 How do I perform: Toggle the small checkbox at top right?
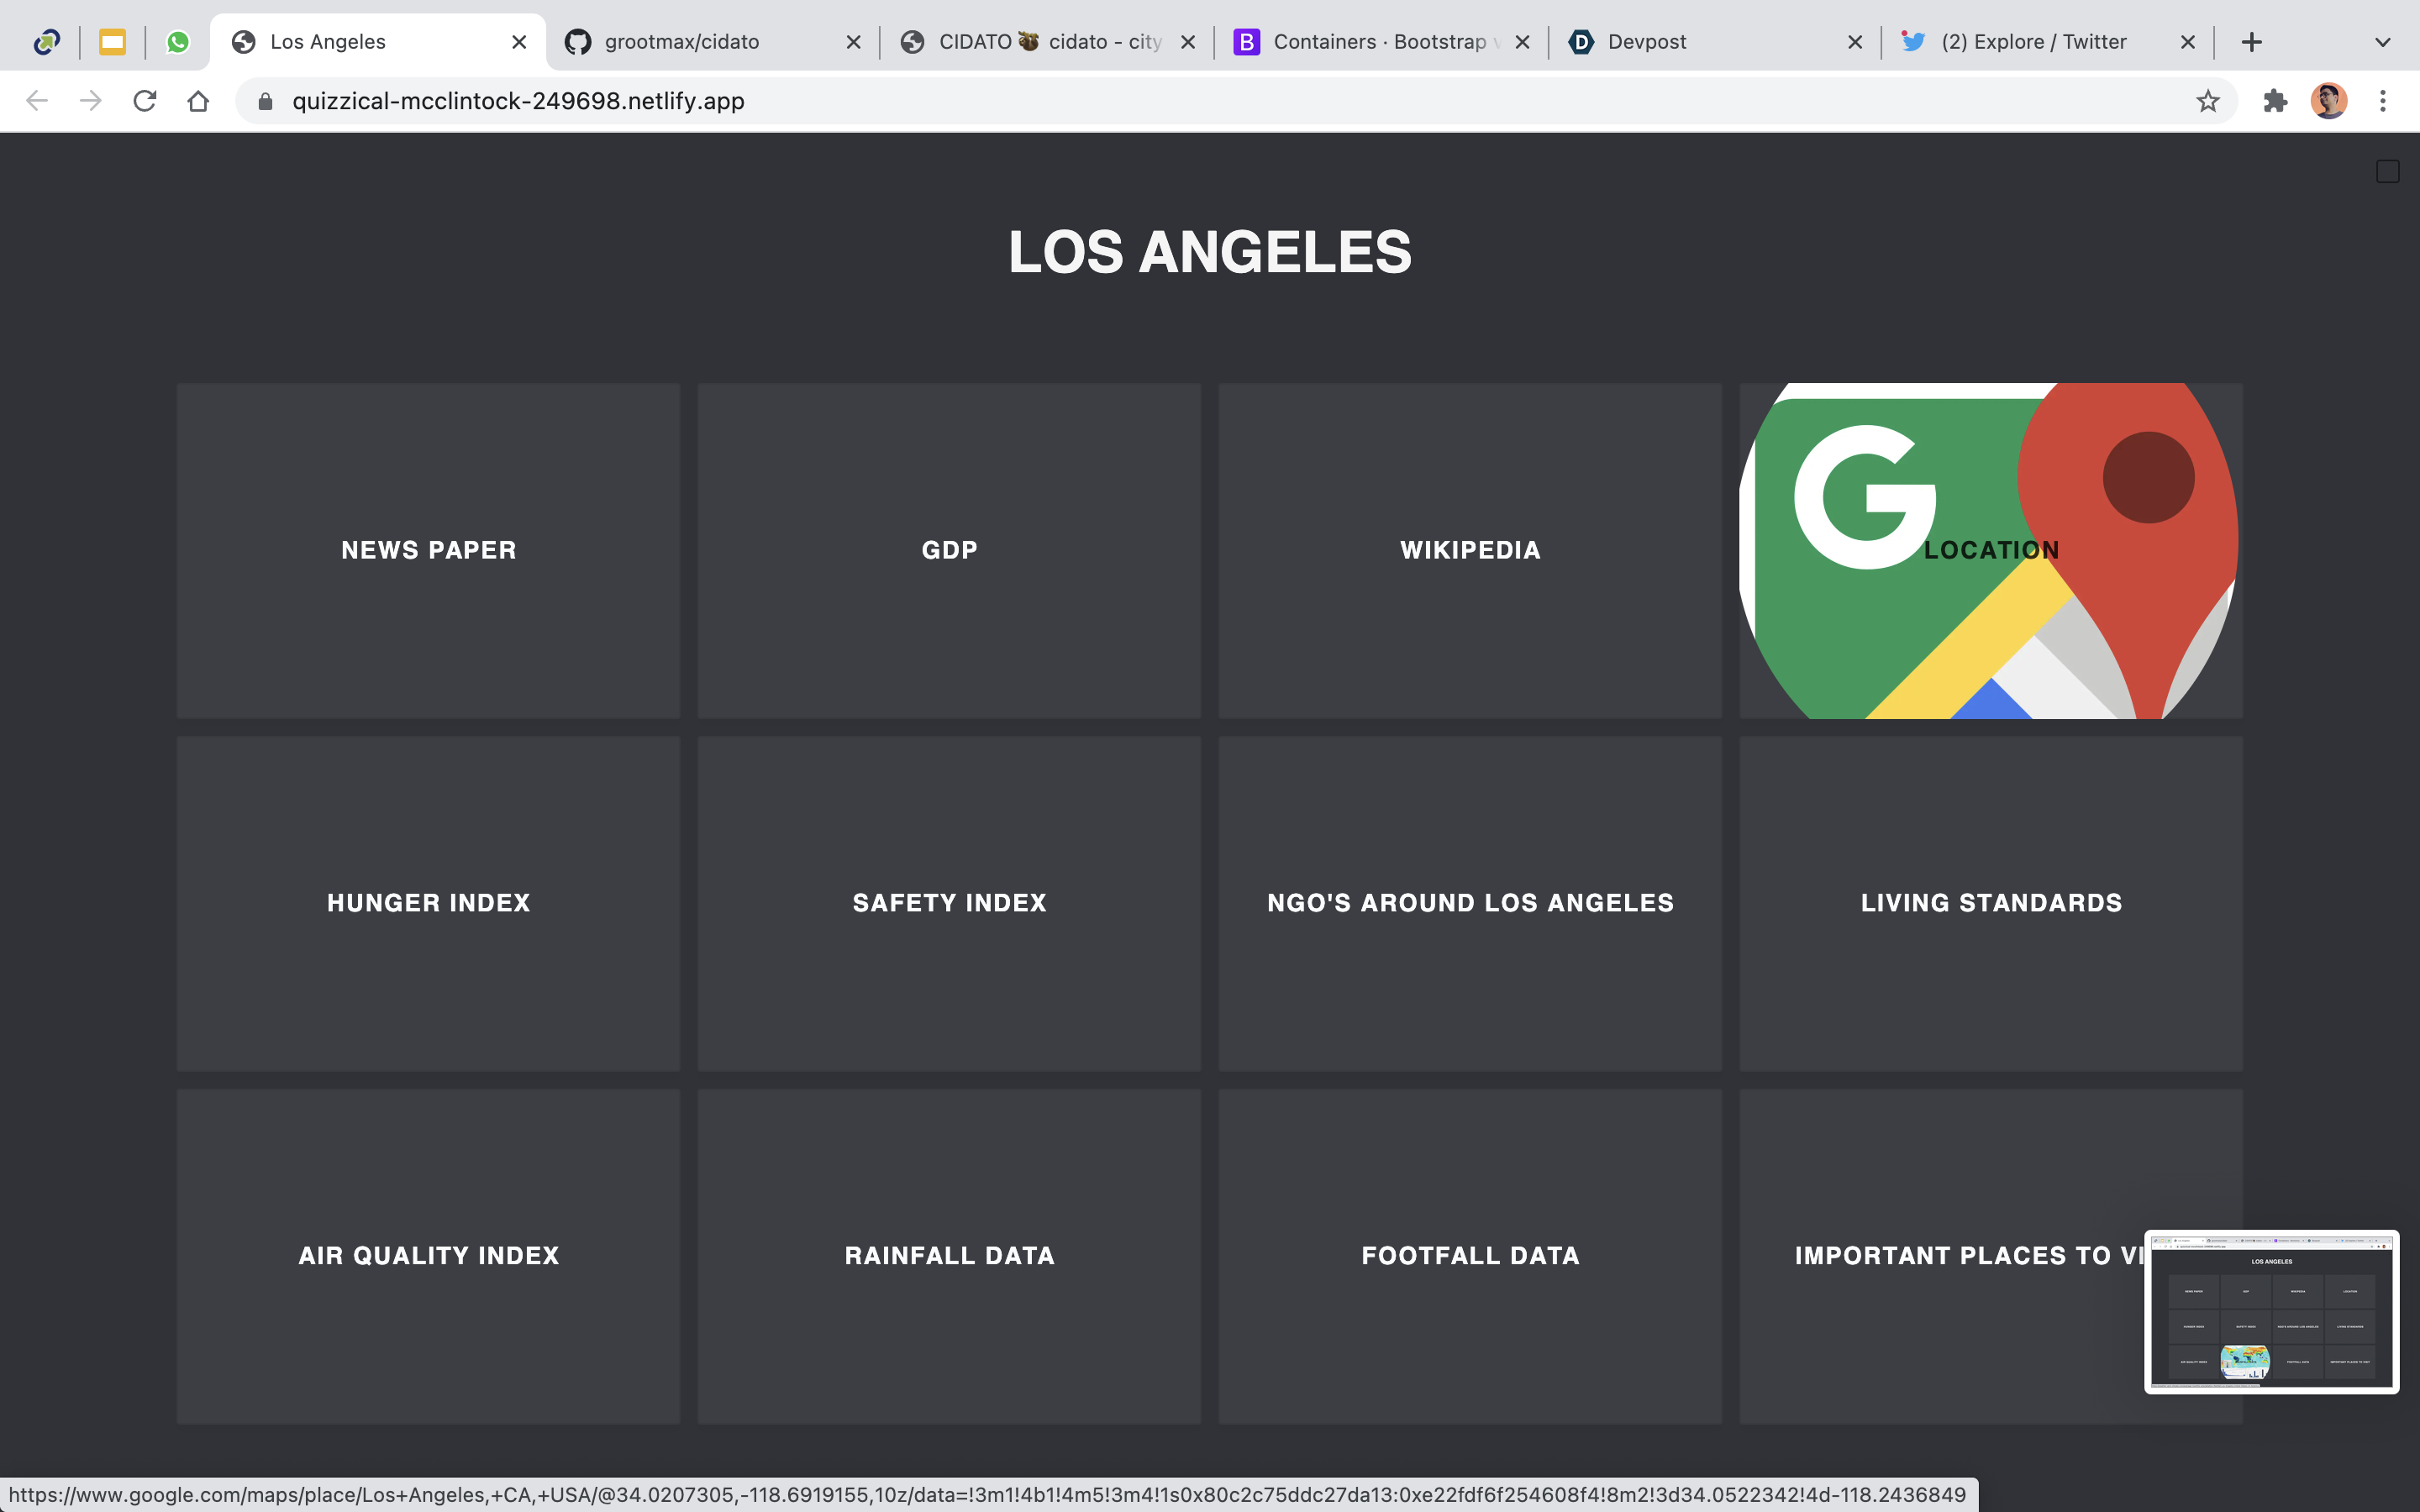point(2387,172)
